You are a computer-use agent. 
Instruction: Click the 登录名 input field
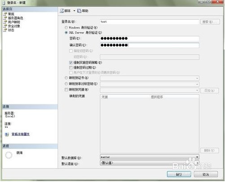(x=150, y=22)
